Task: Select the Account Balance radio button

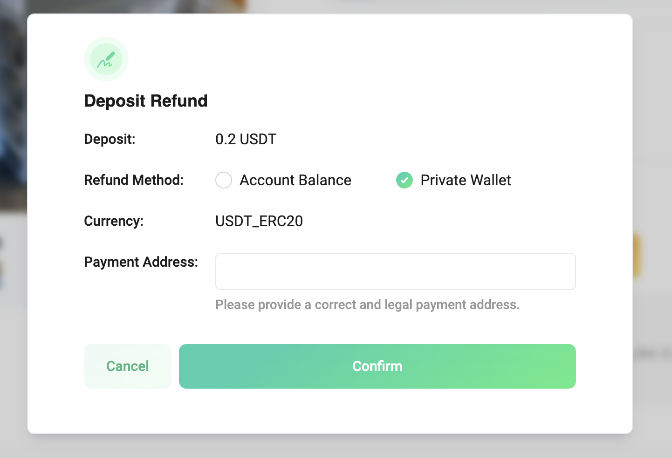Action: click(x=224, y=180)
